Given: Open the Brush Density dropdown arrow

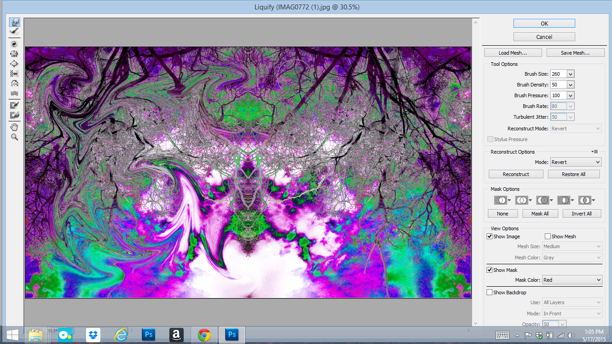Looking at the screenshot, I should click(570, 85).
